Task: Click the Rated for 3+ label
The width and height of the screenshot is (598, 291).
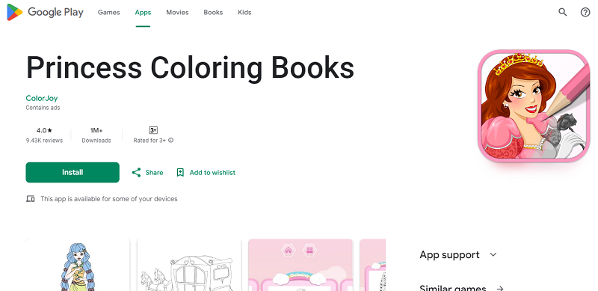Action: (149, 141)
